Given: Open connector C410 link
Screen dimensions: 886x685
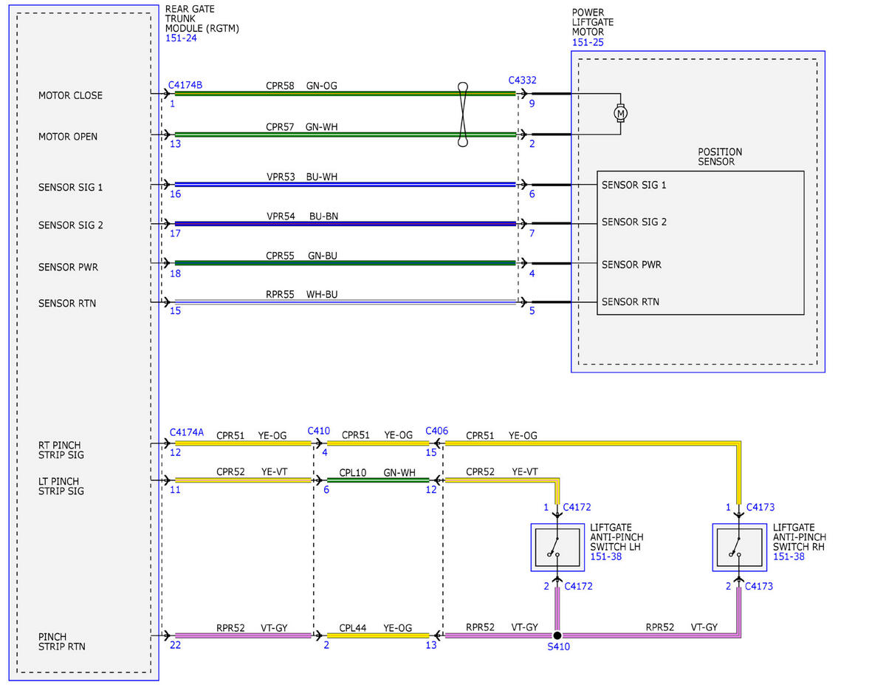Looking at the screenshot, I should click(x=319, y=431).
